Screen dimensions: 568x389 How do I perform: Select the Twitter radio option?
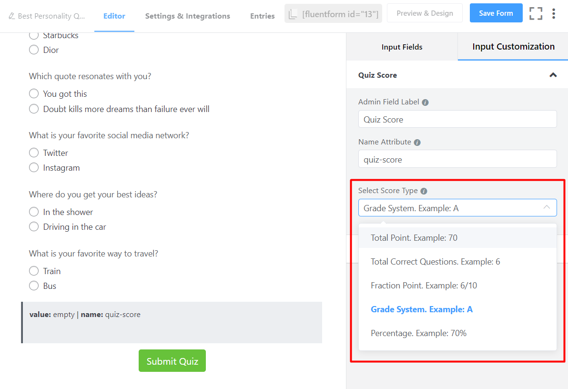pyautogui.click(x=34, y=153)
